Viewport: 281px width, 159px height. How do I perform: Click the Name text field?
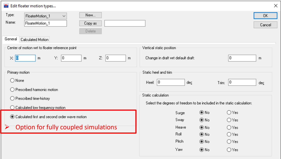(46, 23)
